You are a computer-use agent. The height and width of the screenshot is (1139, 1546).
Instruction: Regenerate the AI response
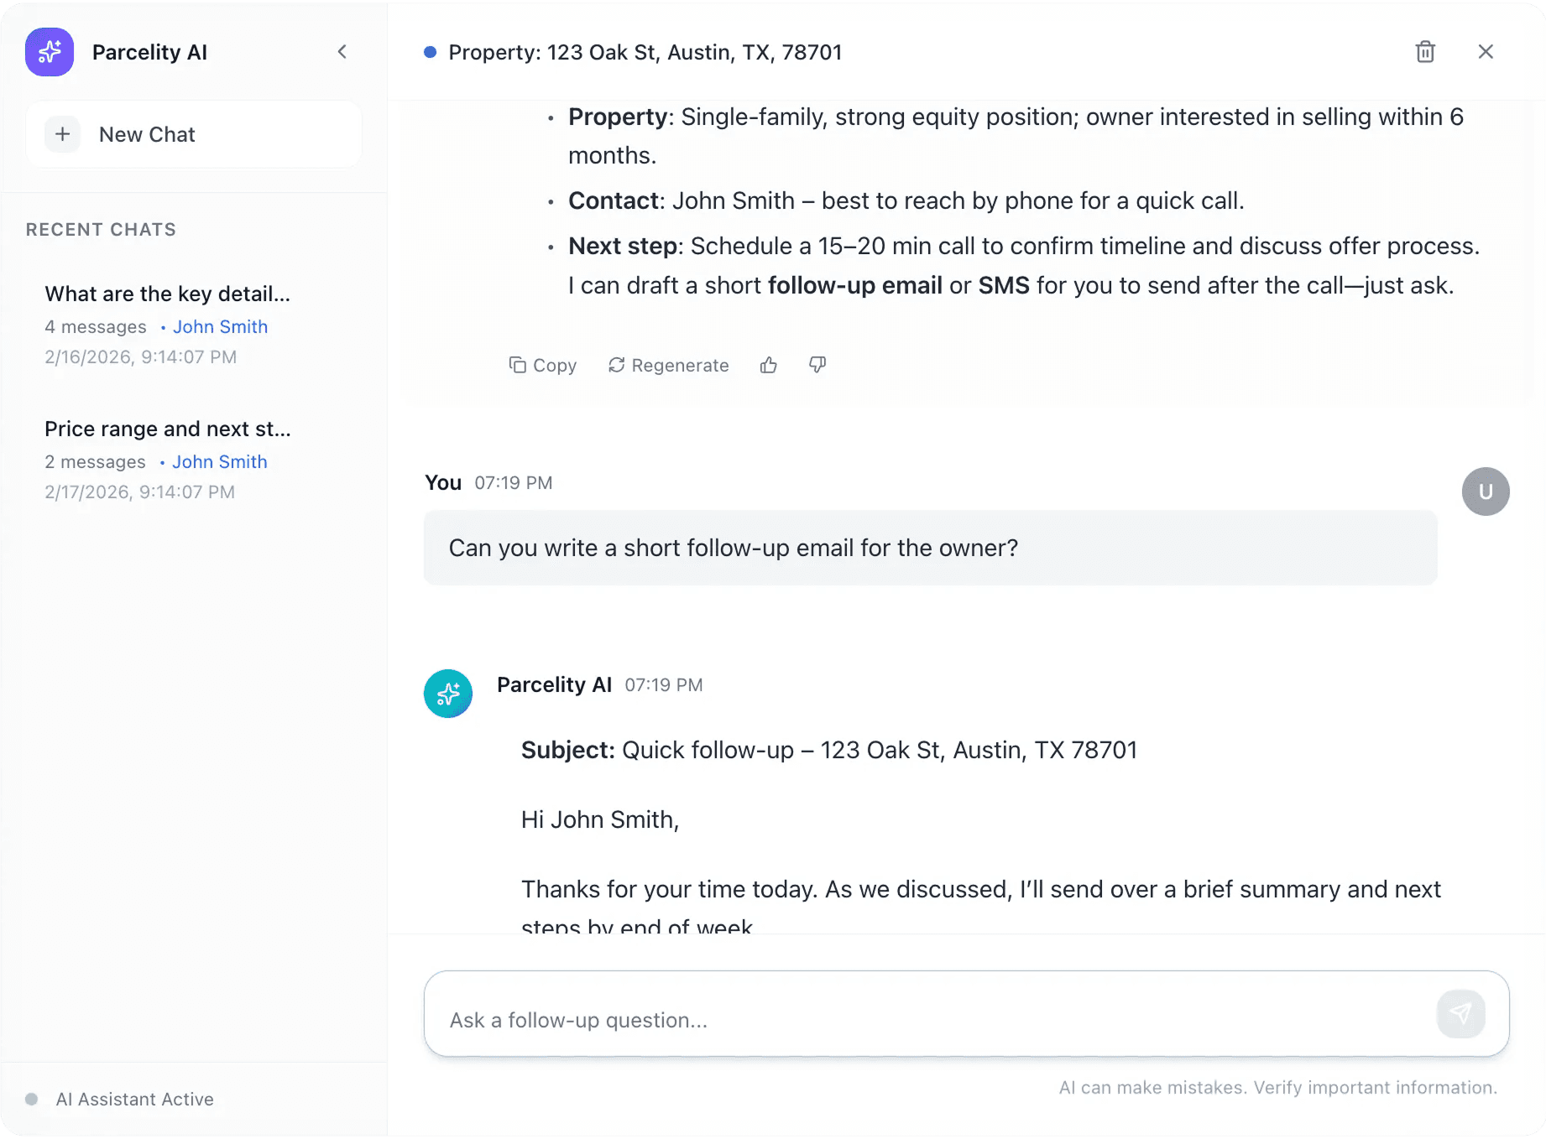pyautogui.click(x=668, y=365)
